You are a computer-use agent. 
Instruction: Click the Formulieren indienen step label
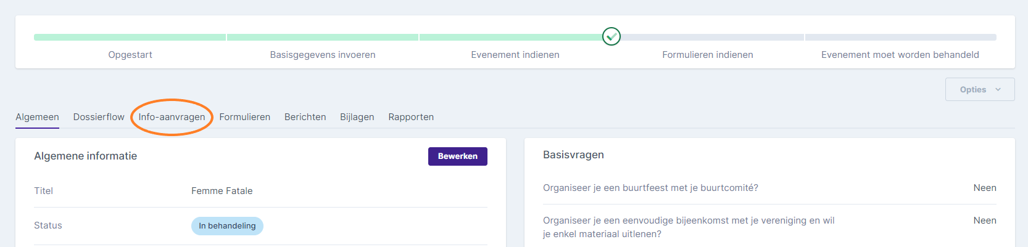pos(708,55)
